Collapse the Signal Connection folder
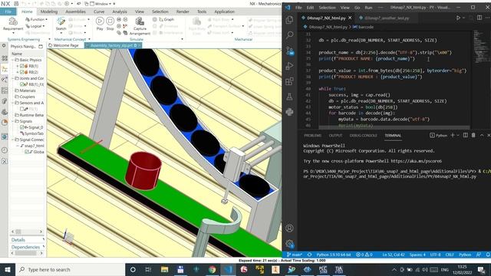 [13, 140]
